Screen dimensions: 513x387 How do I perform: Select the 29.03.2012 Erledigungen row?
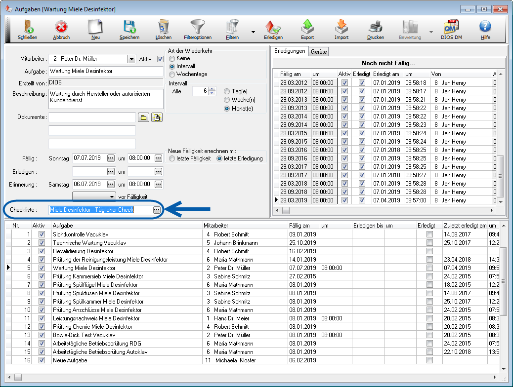(x=387, y=83)
